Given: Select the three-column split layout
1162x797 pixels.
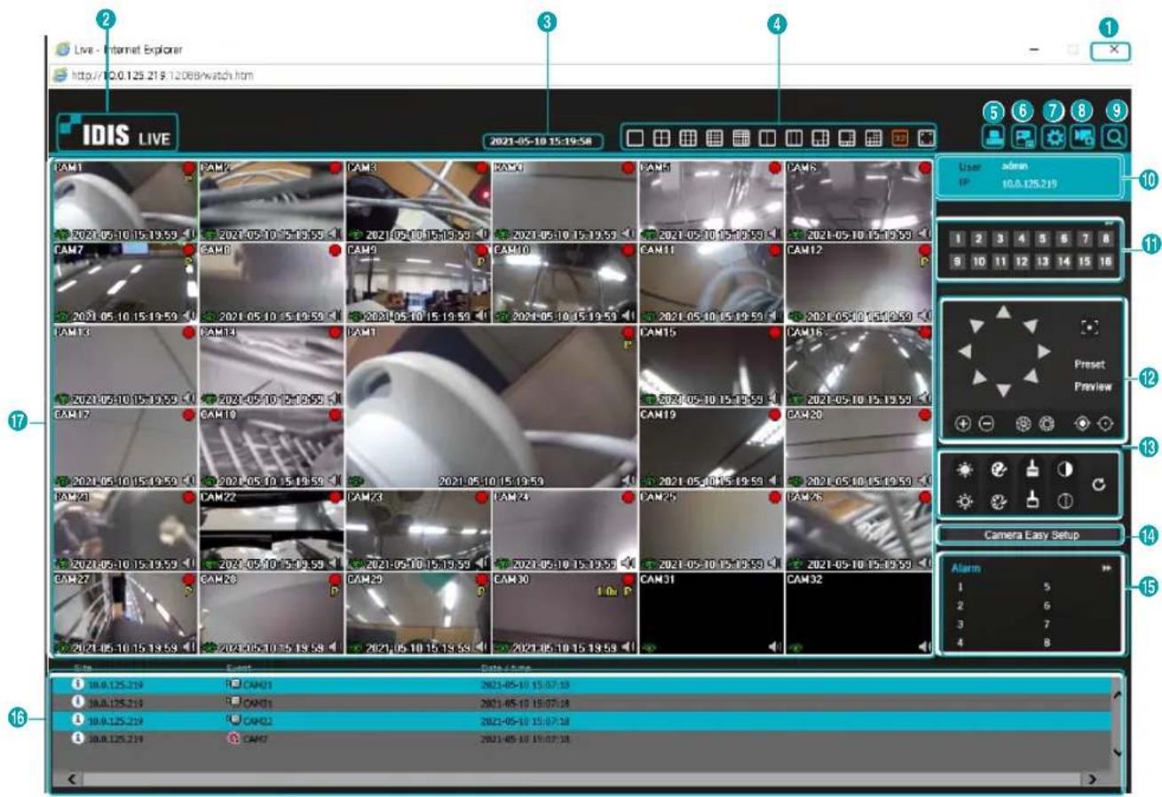Looking at the screenshot, I should click(x=794, y=138).
